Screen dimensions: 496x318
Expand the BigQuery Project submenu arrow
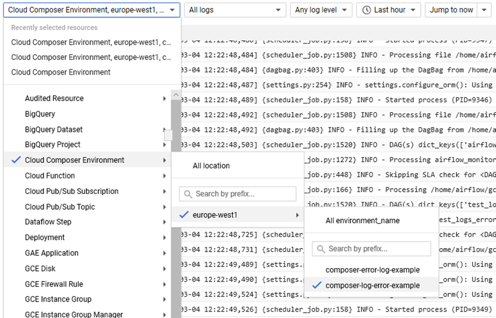tap(165, 145)
